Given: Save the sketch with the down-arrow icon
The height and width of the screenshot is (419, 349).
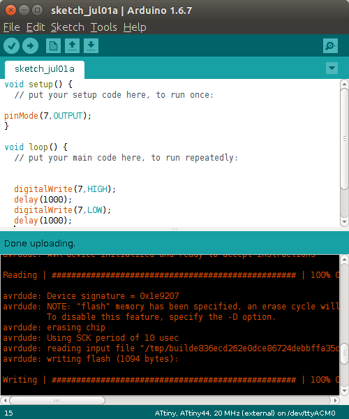Looking at the screenshot, I should point(91,45).
